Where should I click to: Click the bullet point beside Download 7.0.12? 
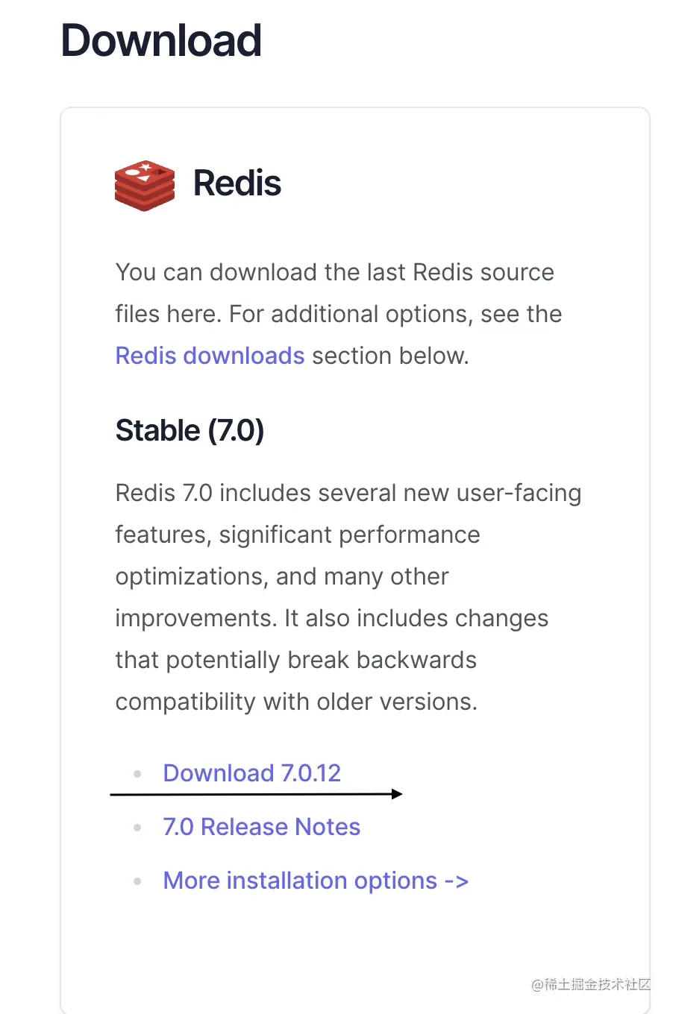pyautogui.click(x=137, y=774)
